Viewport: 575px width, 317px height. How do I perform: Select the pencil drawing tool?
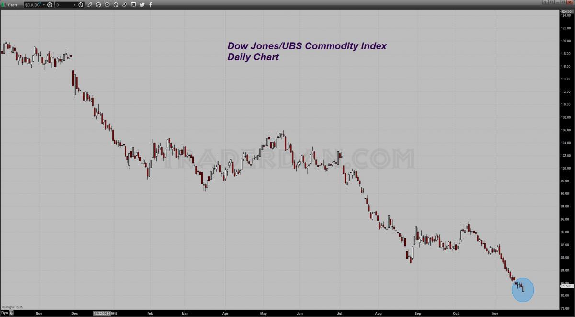click(x=90, y=5)
